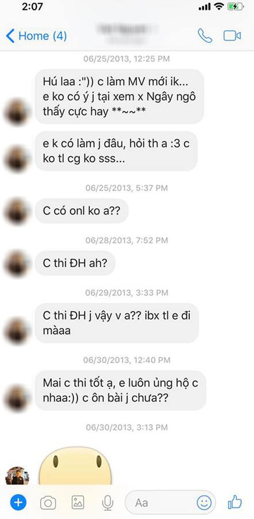Select the 'Mai c thi tốt ạ' message

point(120,390)
